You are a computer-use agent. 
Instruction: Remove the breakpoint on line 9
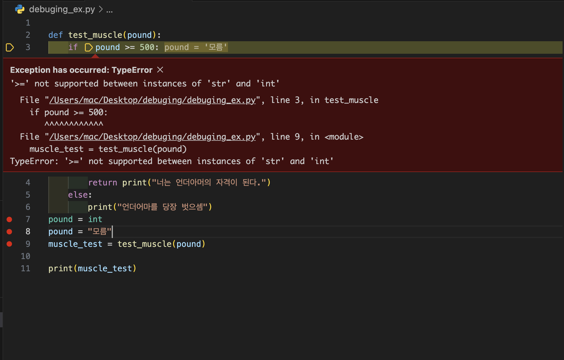click(9, 244)
